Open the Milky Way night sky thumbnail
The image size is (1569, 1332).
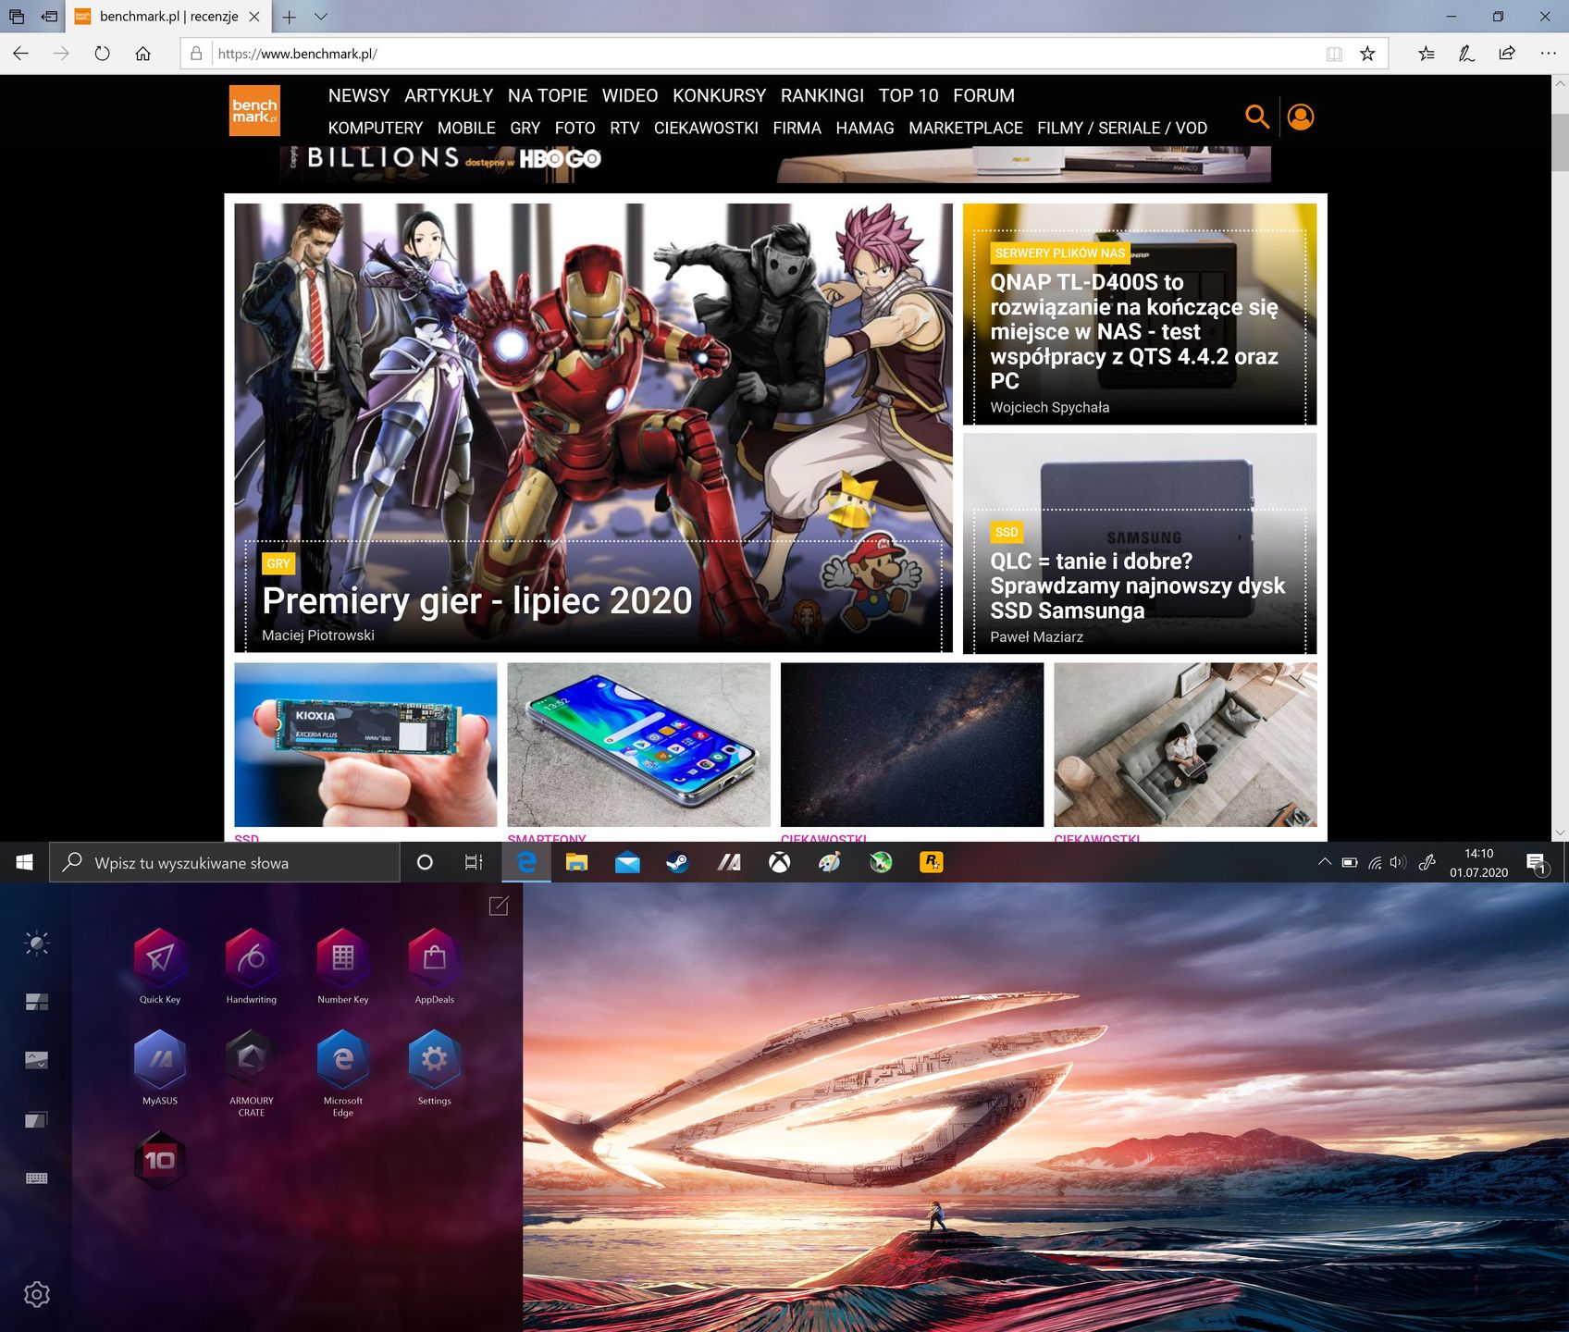[x=912, y=745]
